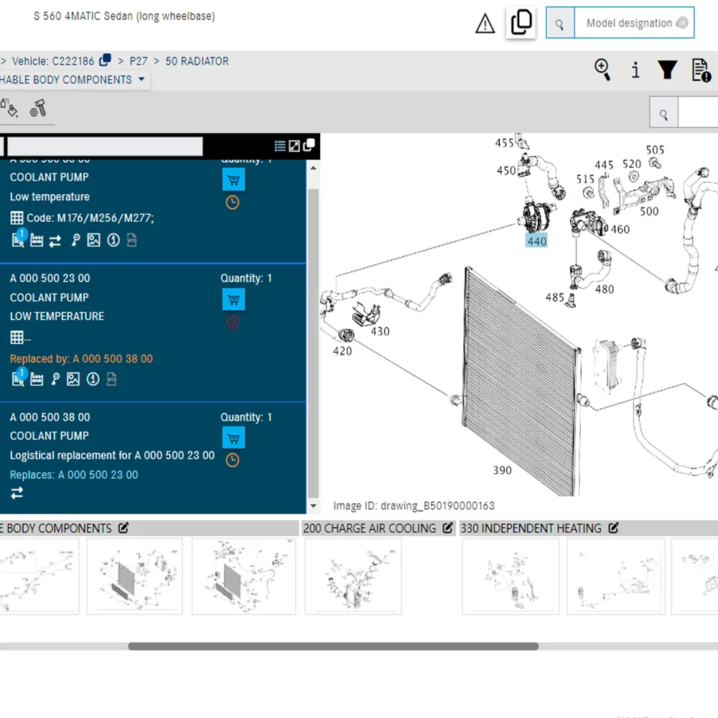The height and width of the screenshot is (718, 718).
Task: Switch parts list to list view
Action: pos(280,146)
